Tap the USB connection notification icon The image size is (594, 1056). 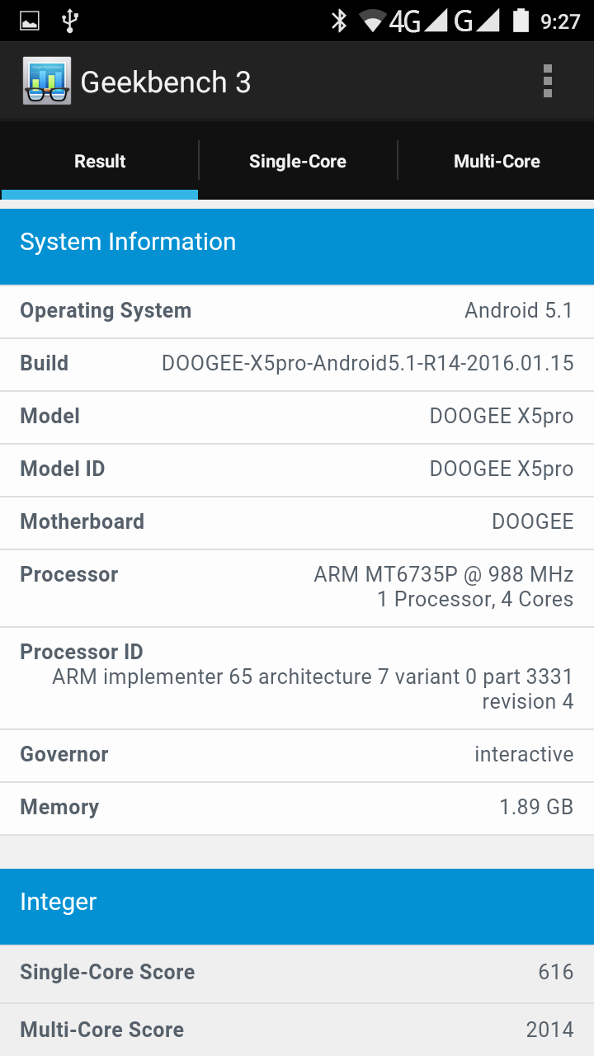pos(70,21)
